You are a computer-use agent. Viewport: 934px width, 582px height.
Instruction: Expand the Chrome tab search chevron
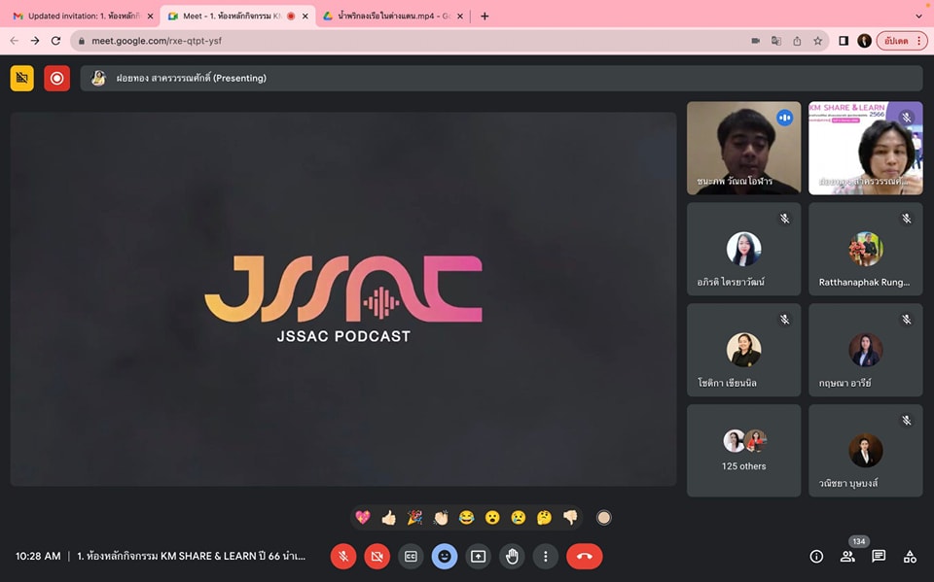(918, 16)
